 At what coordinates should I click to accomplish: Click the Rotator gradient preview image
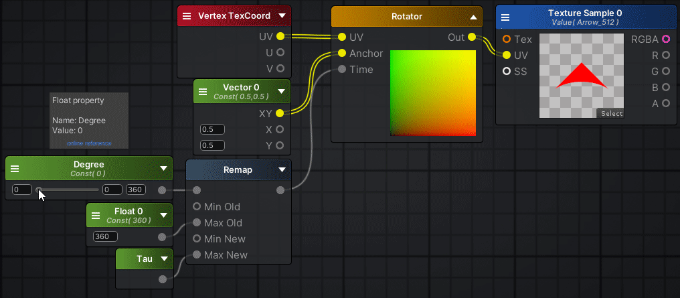coord(433,93)
